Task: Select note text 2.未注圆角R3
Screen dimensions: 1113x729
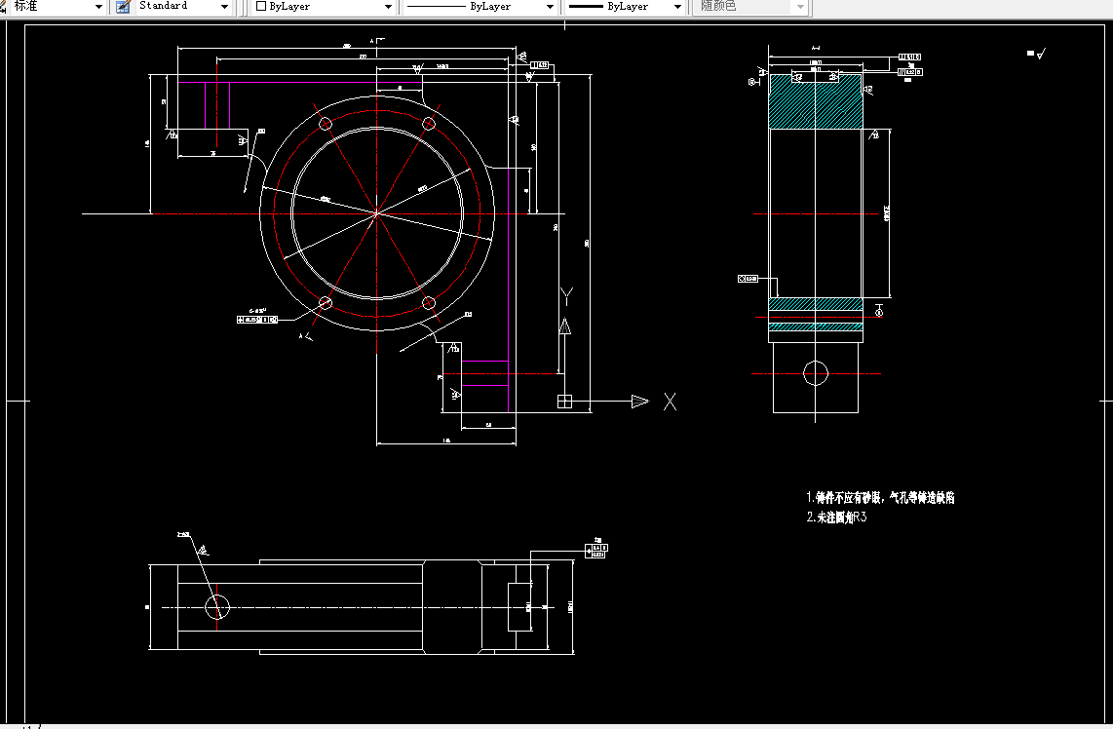Action: [x=836, y=518]
